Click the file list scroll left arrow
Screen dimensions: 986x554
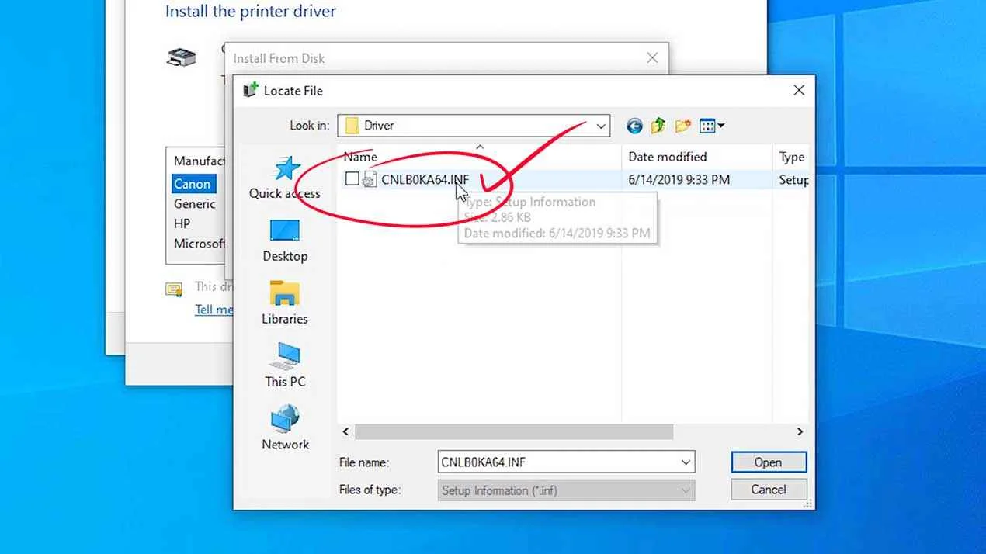(x=346, y=431)
